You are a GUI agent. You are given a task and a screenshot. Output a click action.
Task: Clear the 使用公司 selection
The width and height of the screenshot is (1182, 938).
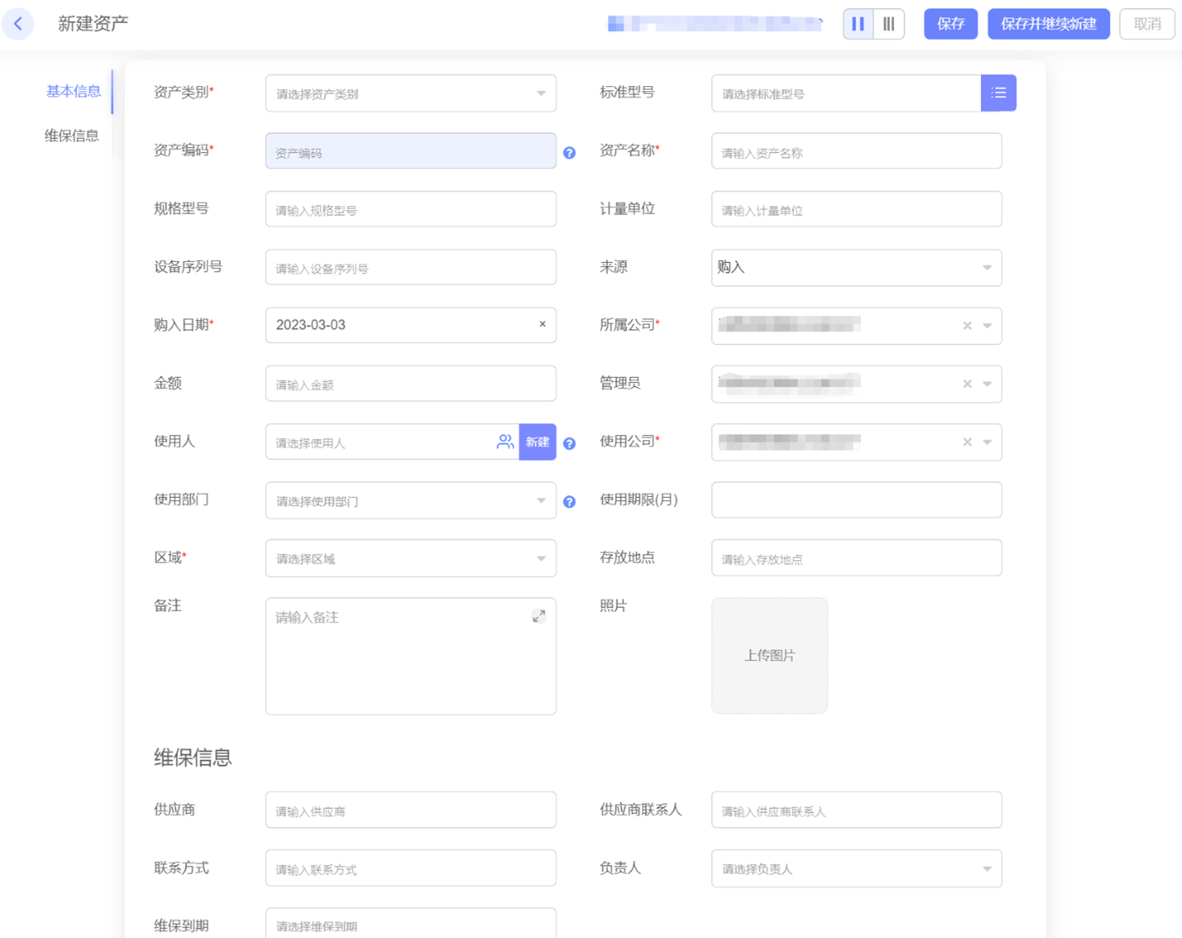pyautogui.click(x=967, y=442)
